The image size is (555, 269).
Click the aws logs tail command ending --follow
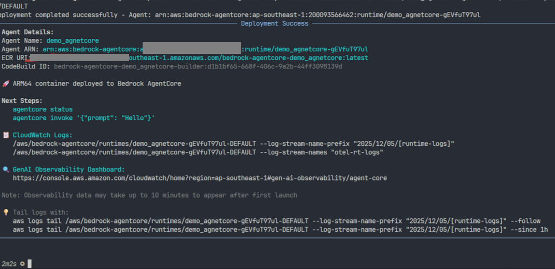coord(276,221)
